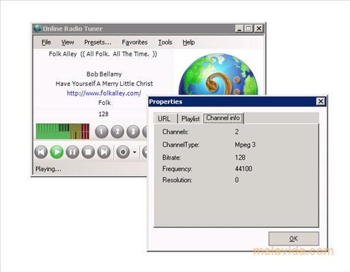Screen dimensions: 350x272
Task: Click the 'Mpeg 3' ChannelType value
Action: (x=245, y=145)
